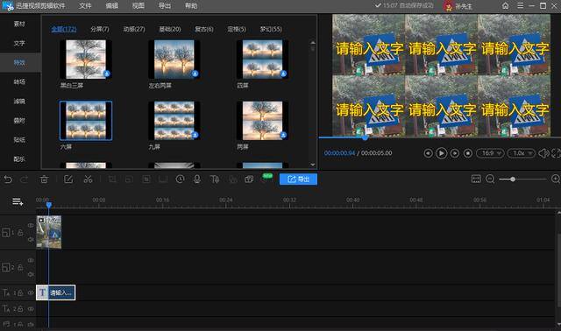Open the 1.0x playback speed dropdown
This screenshot has height=331, width=561.
[522, 153]
